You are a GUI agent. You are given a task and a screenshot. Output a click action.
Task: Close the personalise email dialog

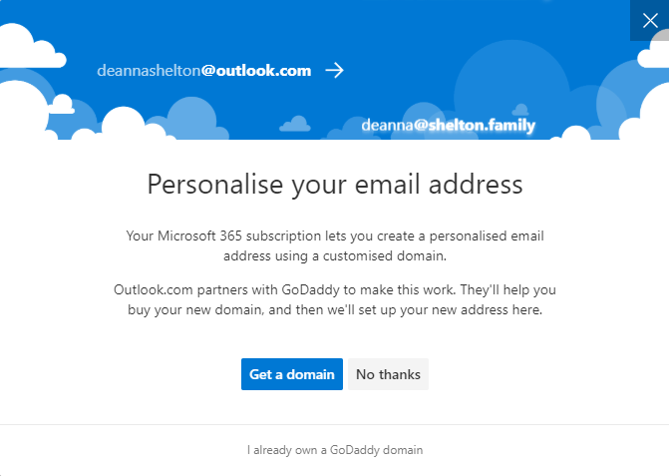click(x=649, y=20)
